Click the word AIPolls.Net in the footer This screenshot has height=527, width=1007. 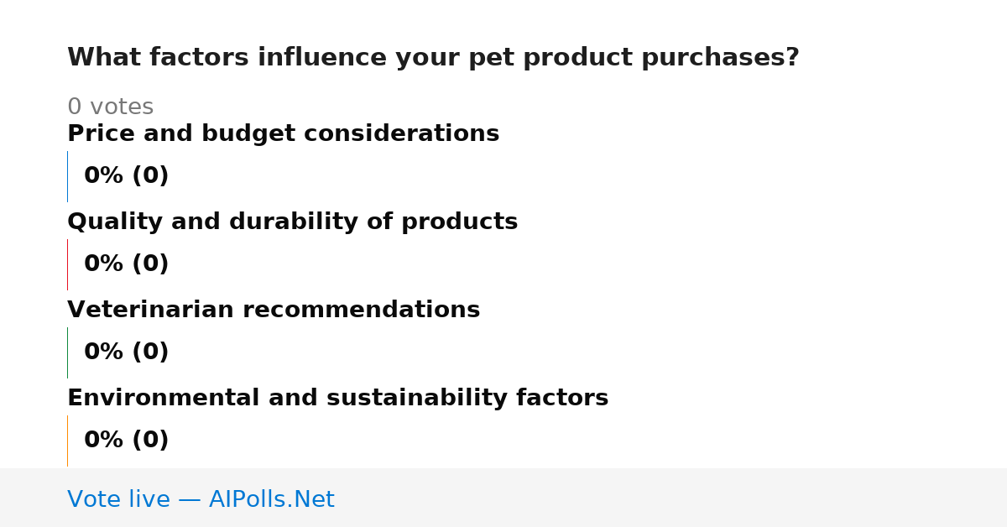[271, 499]
